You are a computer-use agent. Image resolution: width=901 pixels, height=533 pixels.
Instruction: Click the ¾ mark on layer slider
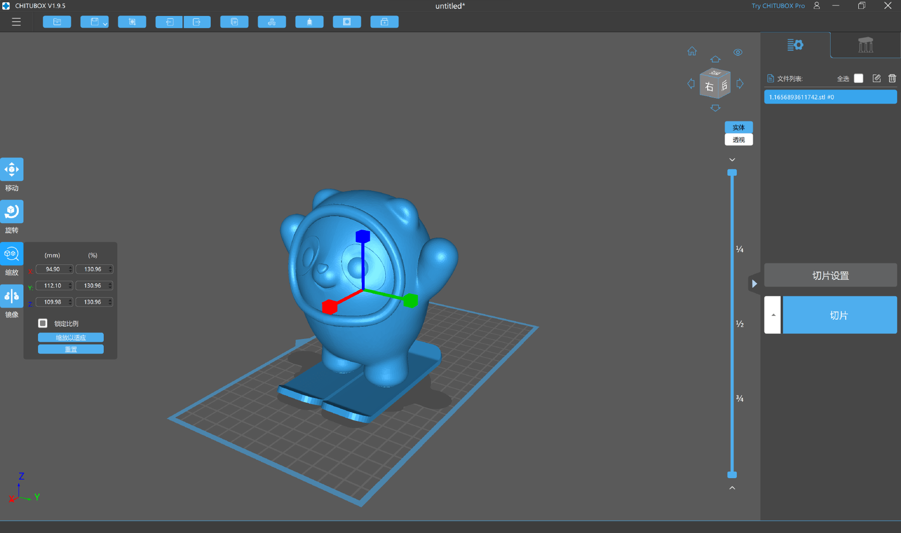(740, 398)
